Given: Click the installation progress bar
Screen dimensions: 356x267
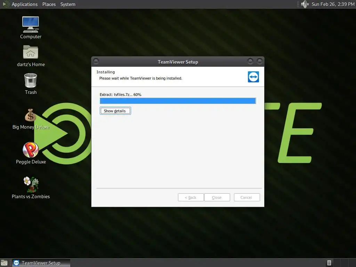Looking at the screenshot, I should click(x=178, y=101).
